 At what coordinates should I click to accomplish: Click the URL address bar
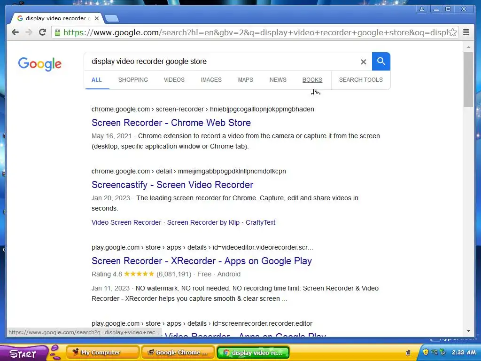(255, 32)
